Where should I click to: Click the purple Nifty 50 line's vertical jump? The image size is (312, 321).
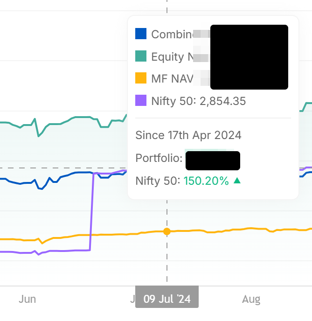click(x=92, y=210)
